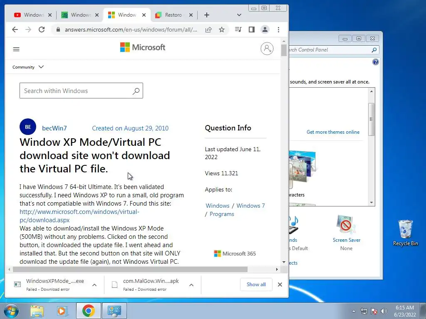Expand the Community dropdown
Screen dimensions: 426x319
coord(28,67)
